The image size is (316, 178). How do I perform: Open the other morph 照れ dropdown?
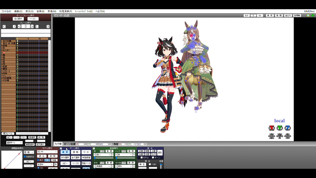pos(125,166)
